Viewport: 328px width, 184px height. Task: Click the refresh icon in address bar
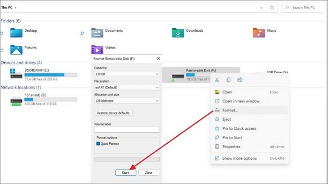(x=272, y=8)
